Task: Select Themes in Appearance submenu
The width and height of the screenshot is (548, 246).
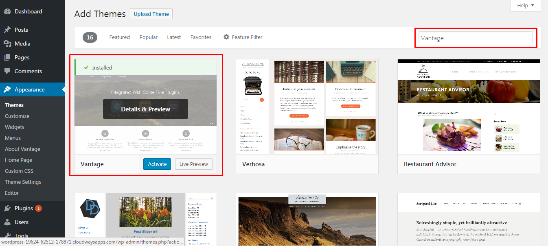Action: (14, 105)
